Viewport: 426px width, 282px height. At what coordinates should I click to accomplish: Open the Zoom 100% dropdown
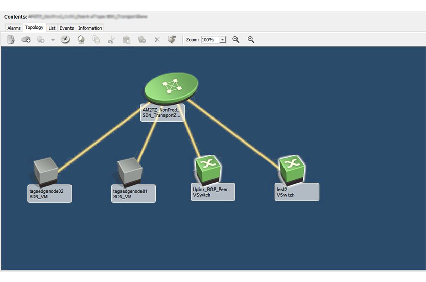pyautogui.click(x=222, y=40)
